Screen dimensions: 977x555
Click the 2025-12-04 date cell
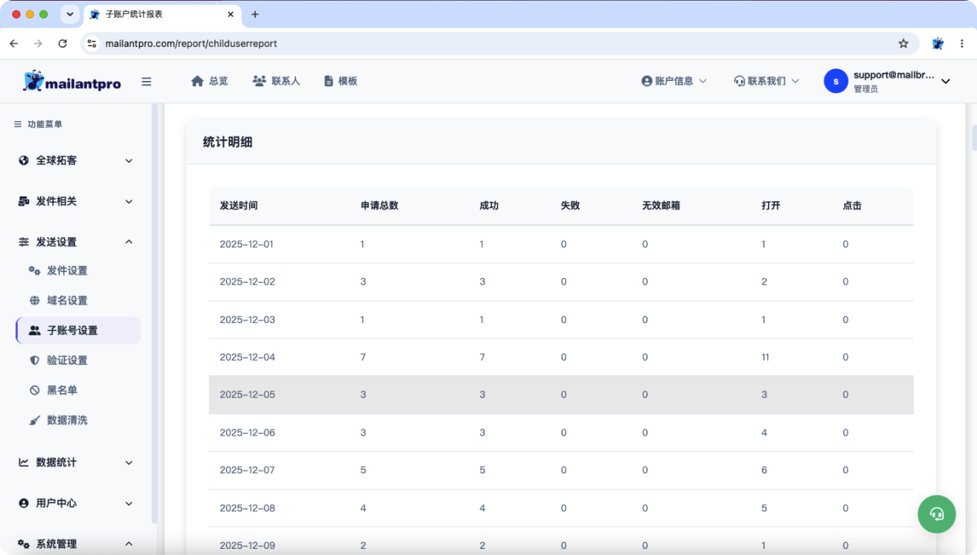[x=247, y=357]
